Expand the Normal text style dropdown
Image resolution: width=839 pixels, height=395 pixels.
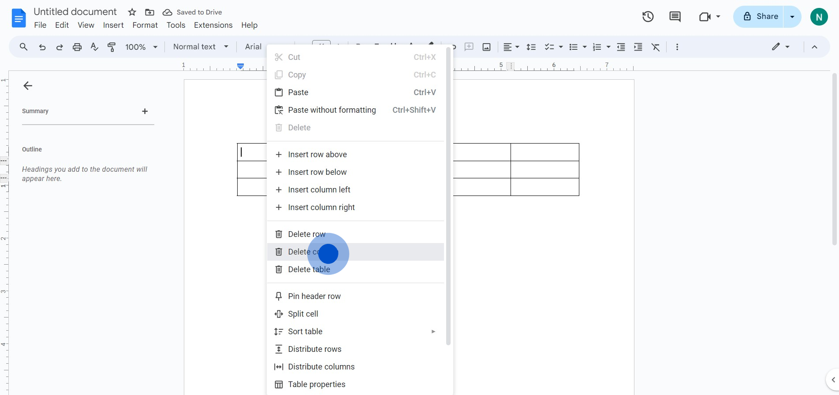click(x=201, y=47)
